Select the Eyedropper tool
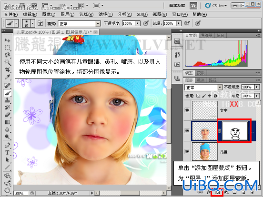 point(7,77)
